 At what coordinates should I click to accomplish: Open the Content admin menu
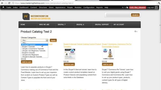(33, 7)
